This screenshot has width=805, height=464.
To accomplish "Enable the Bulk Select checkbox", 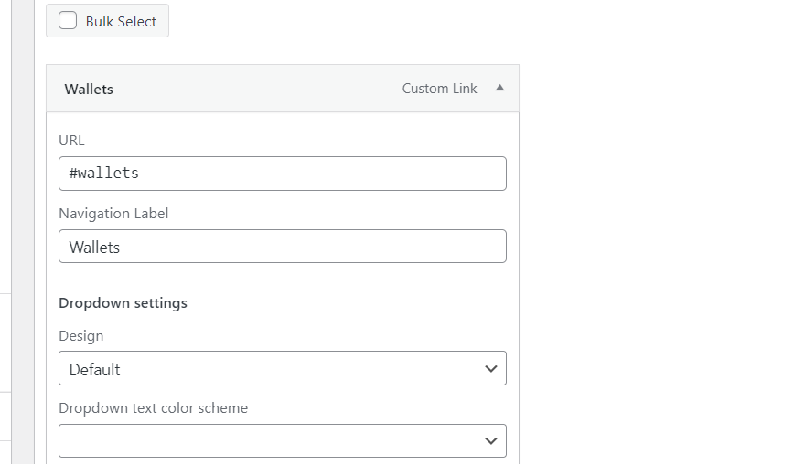I will pos(68,21).
